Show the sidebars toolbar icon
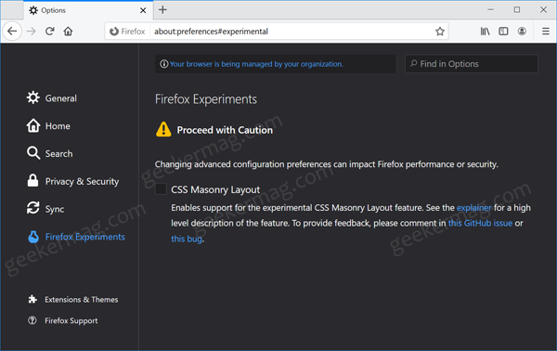The image size is (557, 351). [x=503, y=32]
